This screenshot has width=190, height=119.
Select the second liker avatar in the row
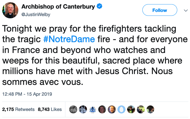tap(83, 109)
